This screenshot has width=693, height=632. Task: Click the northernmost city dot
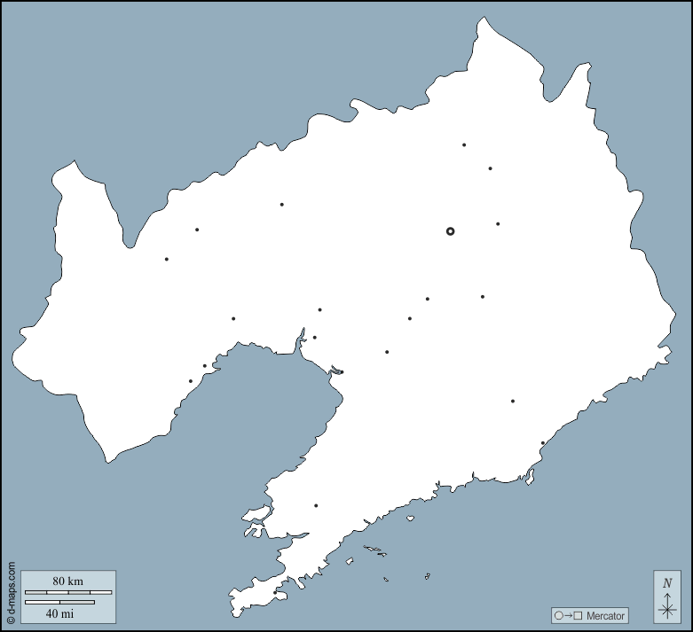(x=464, y=144)
